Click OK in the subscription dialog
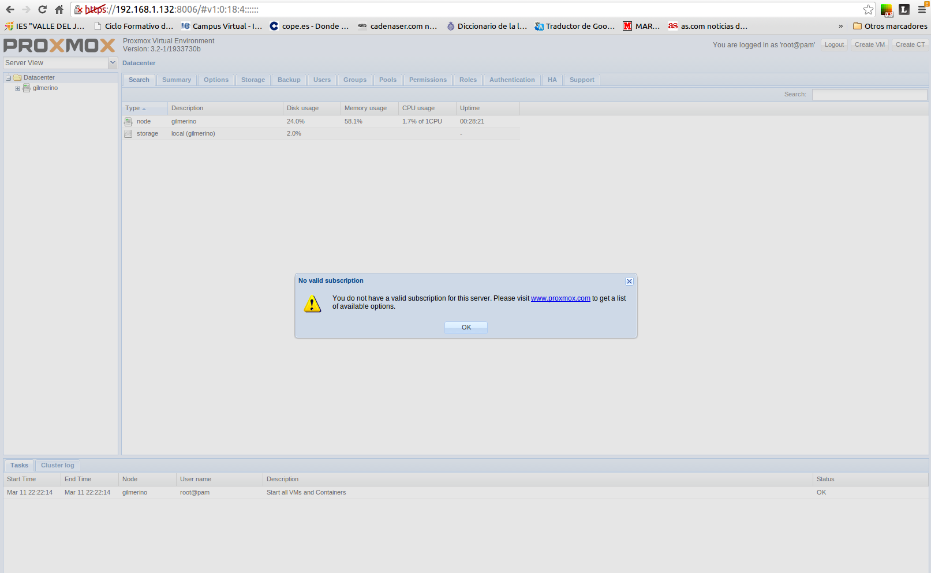The width and height of the screenshot is (931, 573). point(466,327)
